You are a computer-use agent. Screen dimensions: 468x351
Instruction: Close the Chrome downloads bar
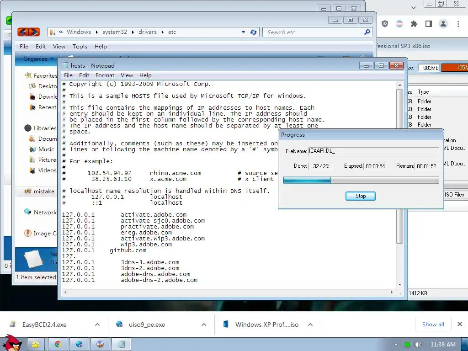point(460,324)
